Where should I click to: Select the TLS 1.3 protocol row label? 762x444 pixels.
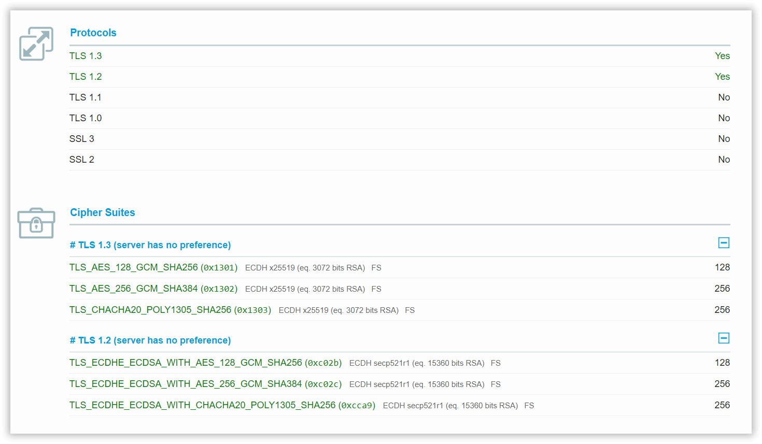(x=86, y=56)
